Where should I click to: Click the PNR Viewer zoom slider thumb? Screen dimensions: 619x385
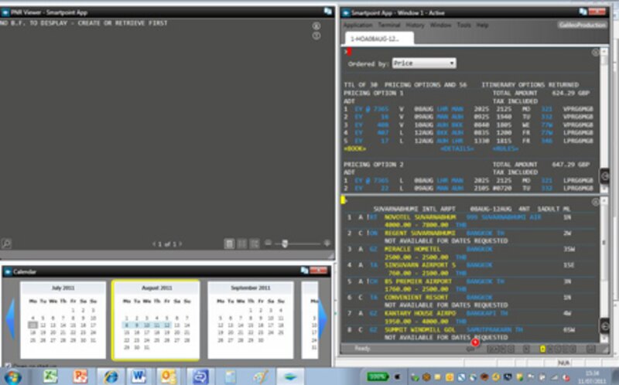click(285, 244)
